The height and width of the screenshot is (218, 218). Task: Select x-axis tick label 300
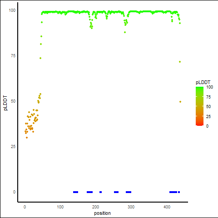pyautogui.click(x=131, y=207)
